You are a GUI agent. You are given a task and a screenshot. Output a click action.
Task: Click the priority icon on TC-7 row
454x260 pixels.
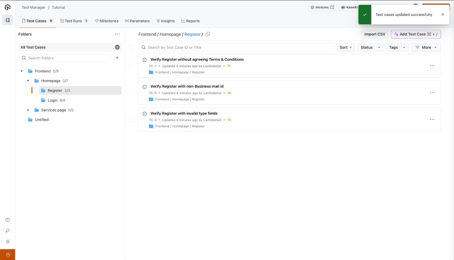229,66
